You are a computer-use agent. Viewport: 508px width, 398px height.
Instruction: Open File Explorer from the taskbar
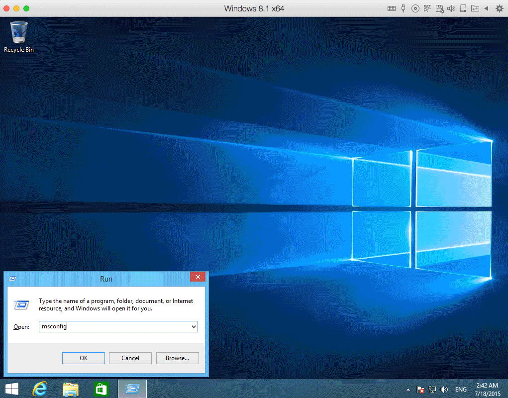click(x=71, y=389)
